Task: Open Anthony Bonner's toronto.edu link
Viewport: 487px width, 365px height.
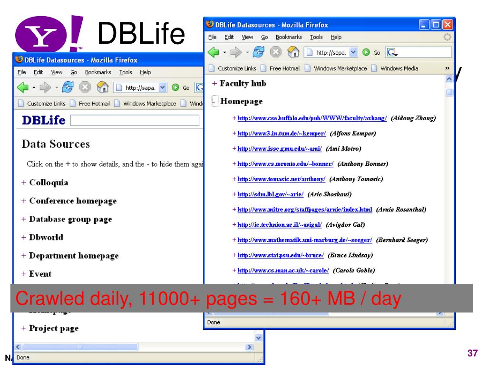Action: point(285,163)
